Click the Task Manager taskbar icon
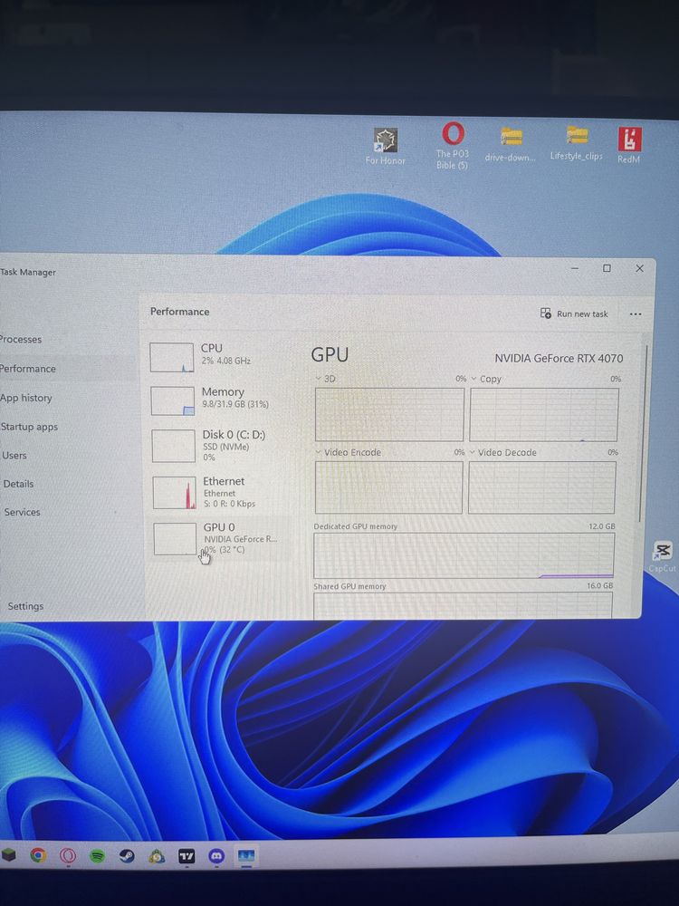 (x=246, y=856)
